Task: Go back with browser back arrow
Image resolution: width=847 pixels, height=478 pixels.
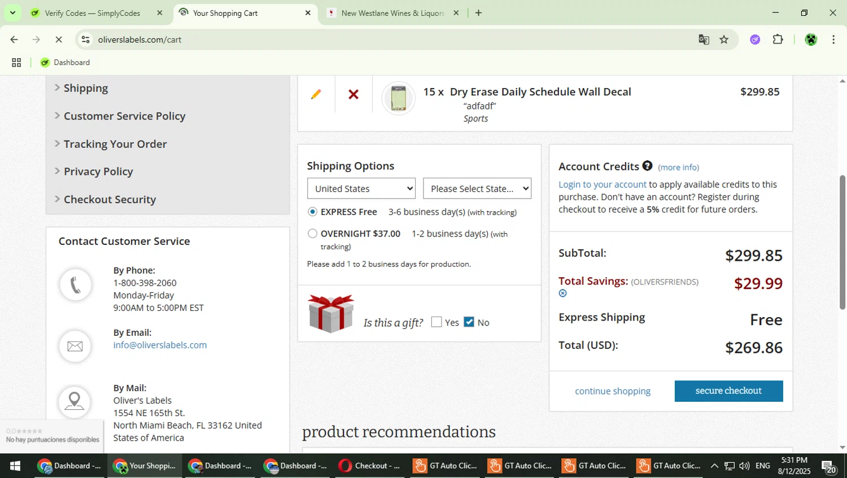Action: (x=14, y=40)
